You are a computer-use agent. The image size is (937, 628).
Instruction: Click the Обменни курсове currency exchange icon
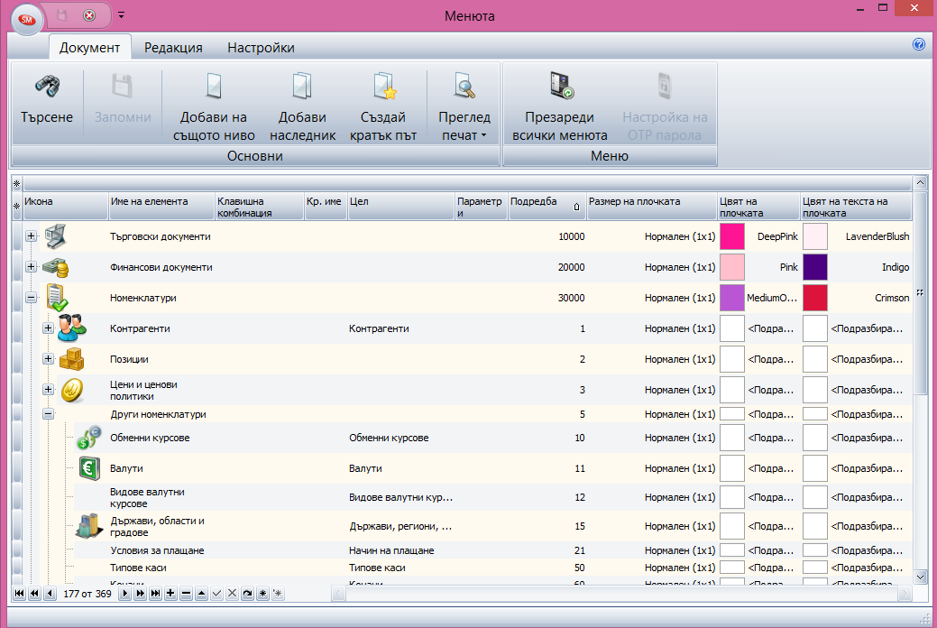tap(89, 438)
